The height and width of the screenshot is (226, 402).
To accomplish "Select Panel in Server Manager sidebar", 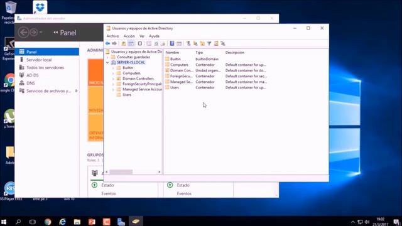I will point(47,51).
